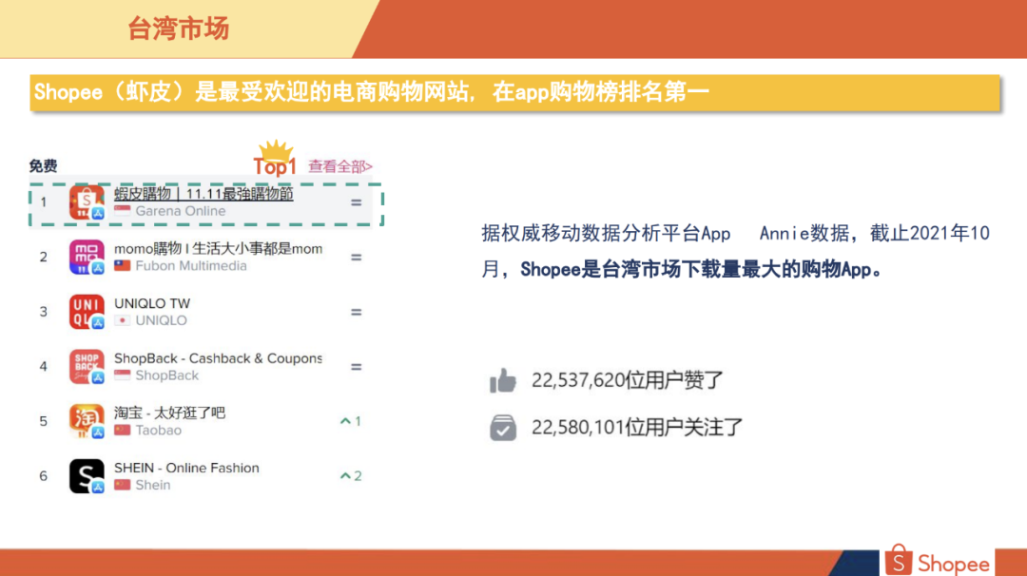Click the App Store badge on the SHEIN icon

coord(96,484)
